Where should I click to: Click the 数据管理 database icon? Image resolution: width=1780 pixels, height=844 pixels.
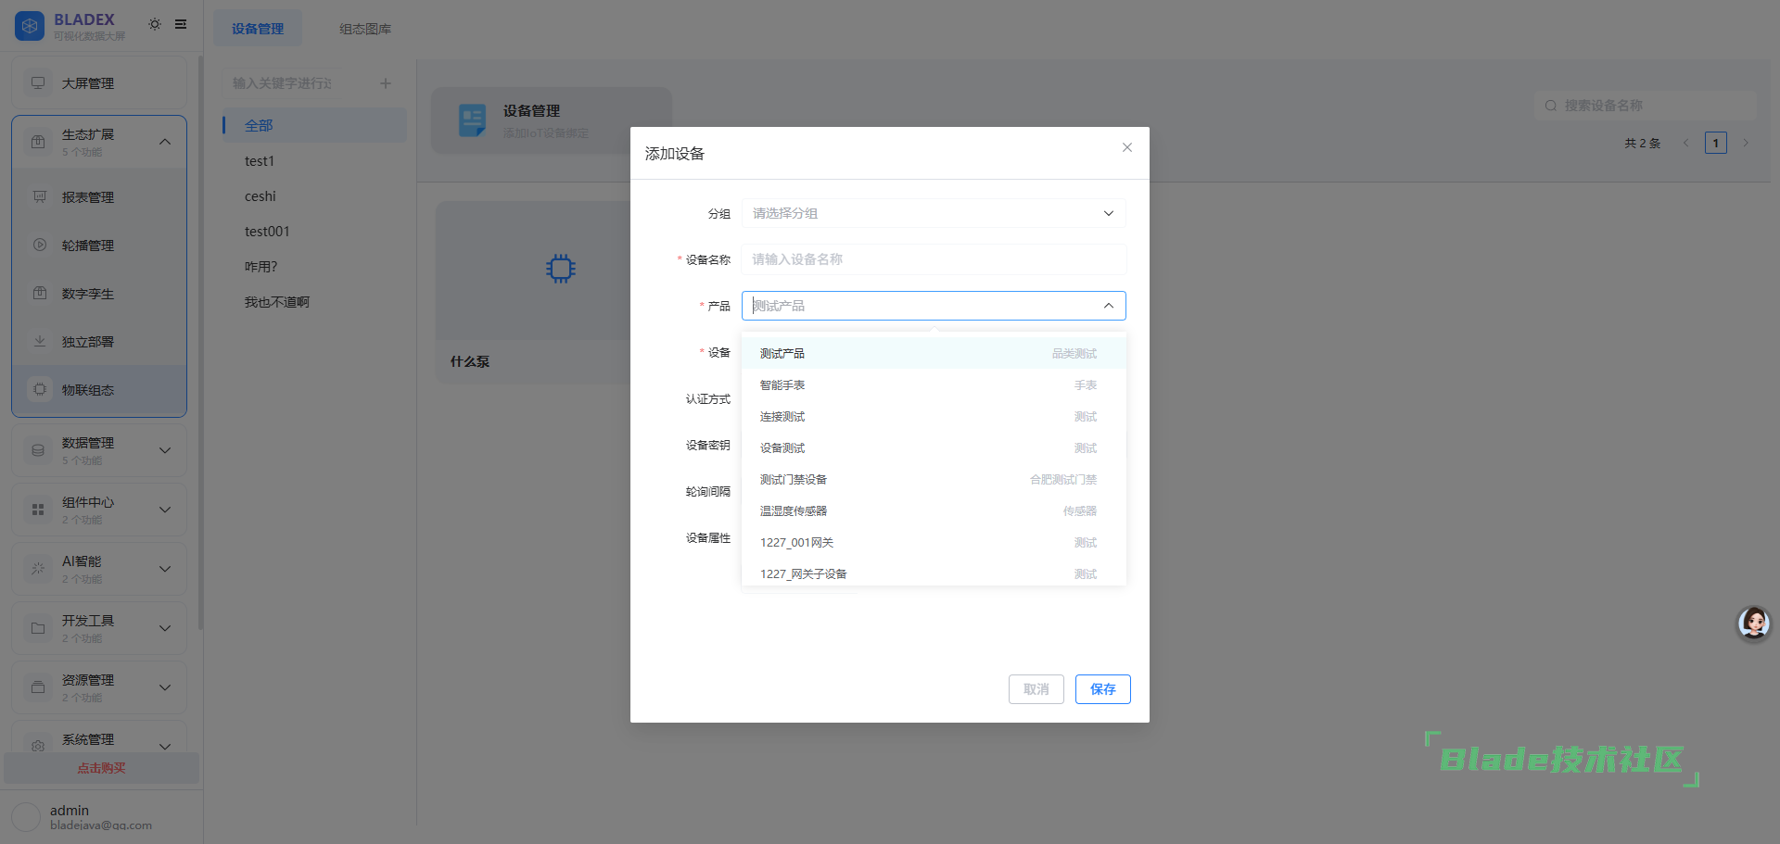click(38, 450)
